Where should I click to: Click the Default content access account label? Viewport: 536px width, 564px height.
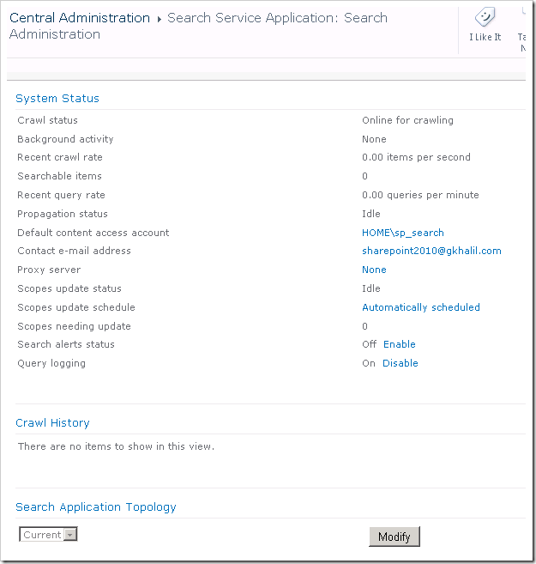point(93,233)
